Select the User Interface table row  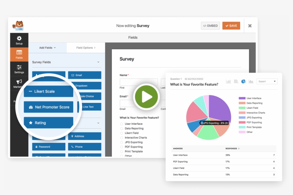[224, 155]
